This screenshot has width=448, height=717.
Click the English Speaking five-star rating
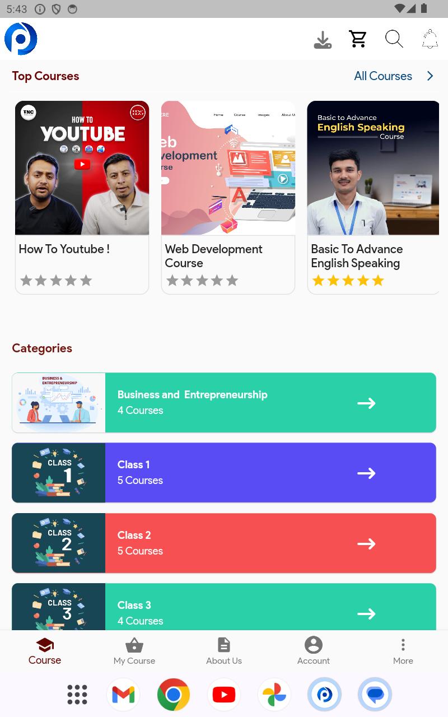pyautogui.click(x=348, y=281)
